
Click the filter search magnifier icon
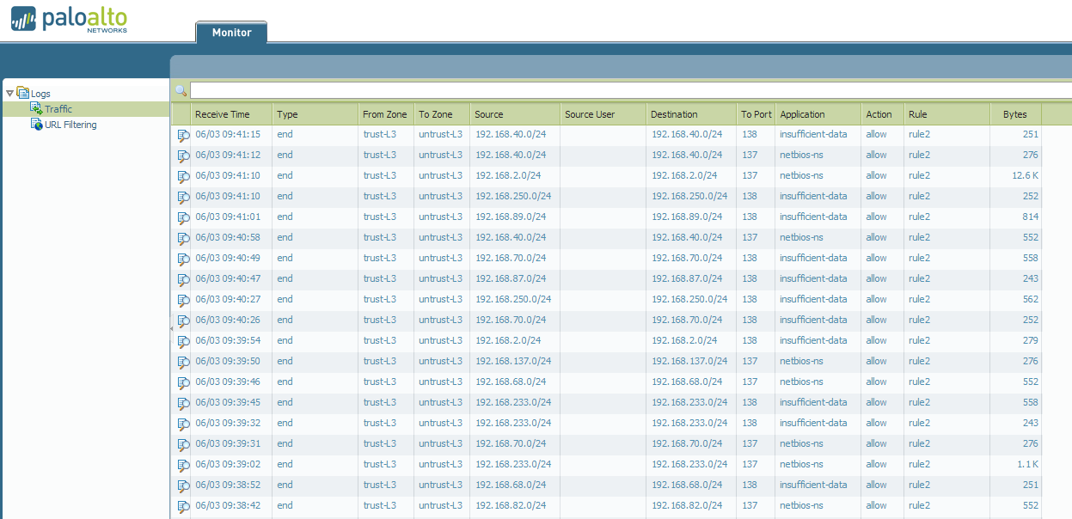tap(181, 89)
